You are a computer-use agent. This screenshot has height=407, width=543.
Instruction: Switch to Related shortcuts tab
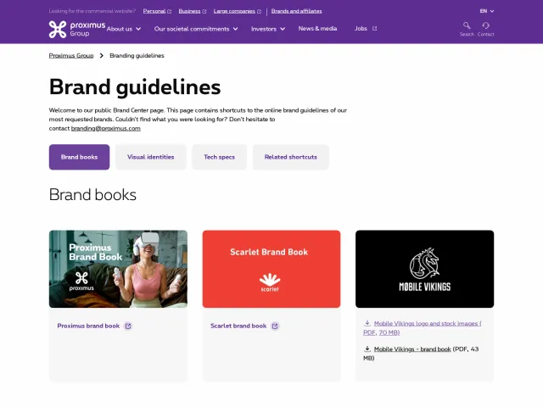(x=290, y=157)
